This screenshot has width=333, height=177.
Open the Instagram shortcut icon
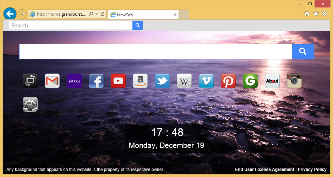click(294, 81)
